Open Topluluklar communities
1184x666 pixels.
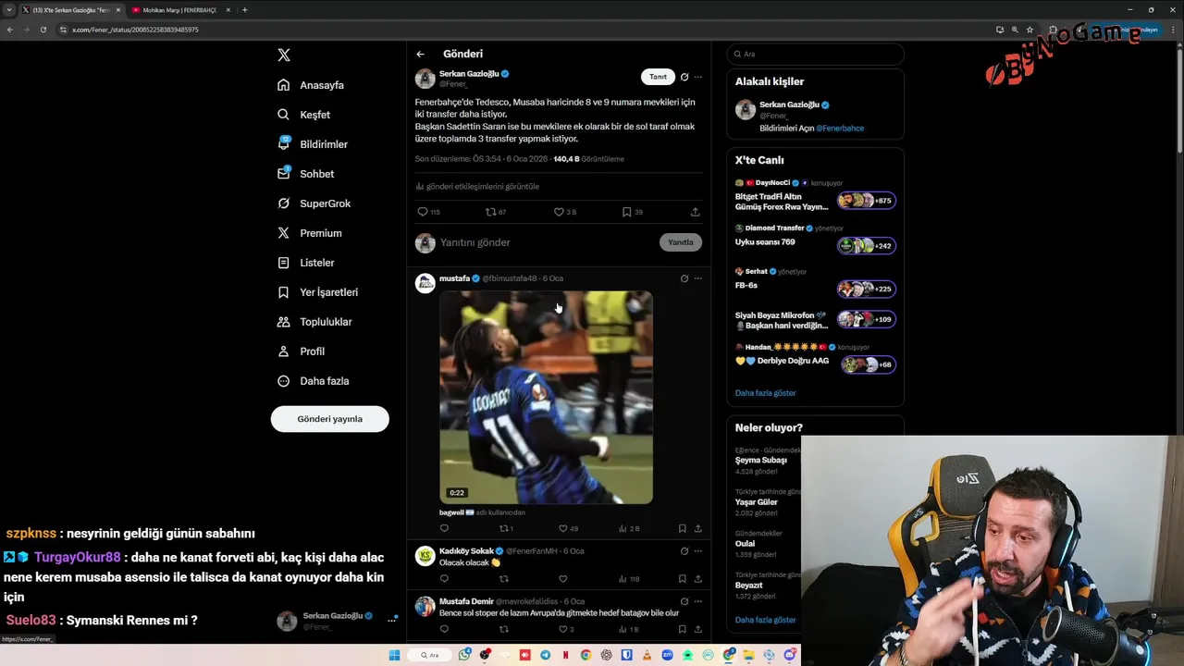point(314,322)
